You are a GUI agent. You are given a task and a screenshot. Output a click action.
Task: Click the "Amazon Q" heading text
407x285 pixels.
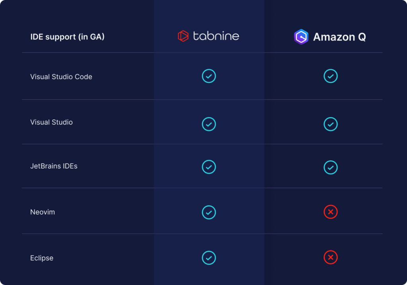[339, 37]
